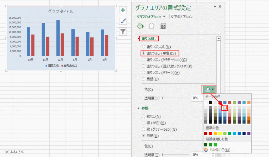This screenshot has width=269, height=157.
Task: Open the Chart Elements plus button
Action: [123, 10]
